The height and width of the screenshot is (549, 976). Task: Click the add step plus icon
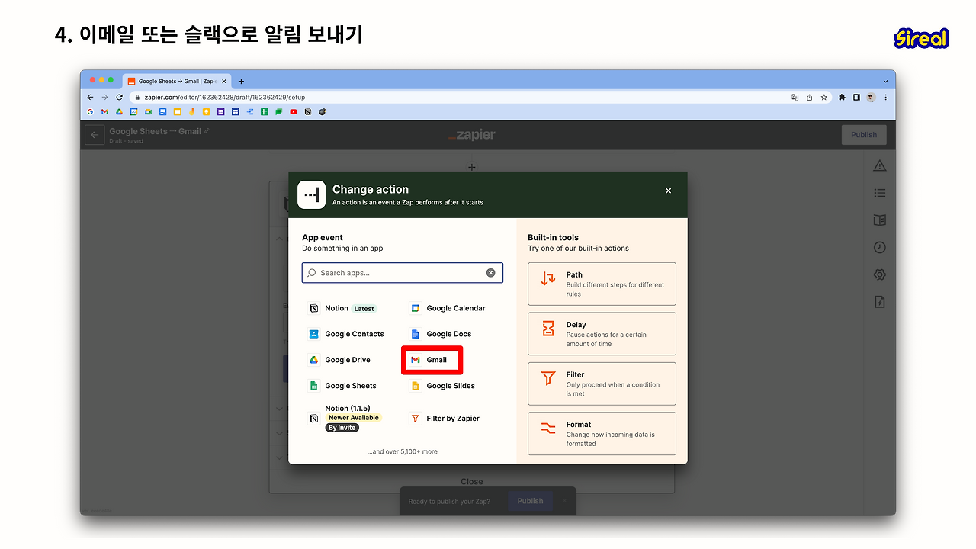click(472, 167)
